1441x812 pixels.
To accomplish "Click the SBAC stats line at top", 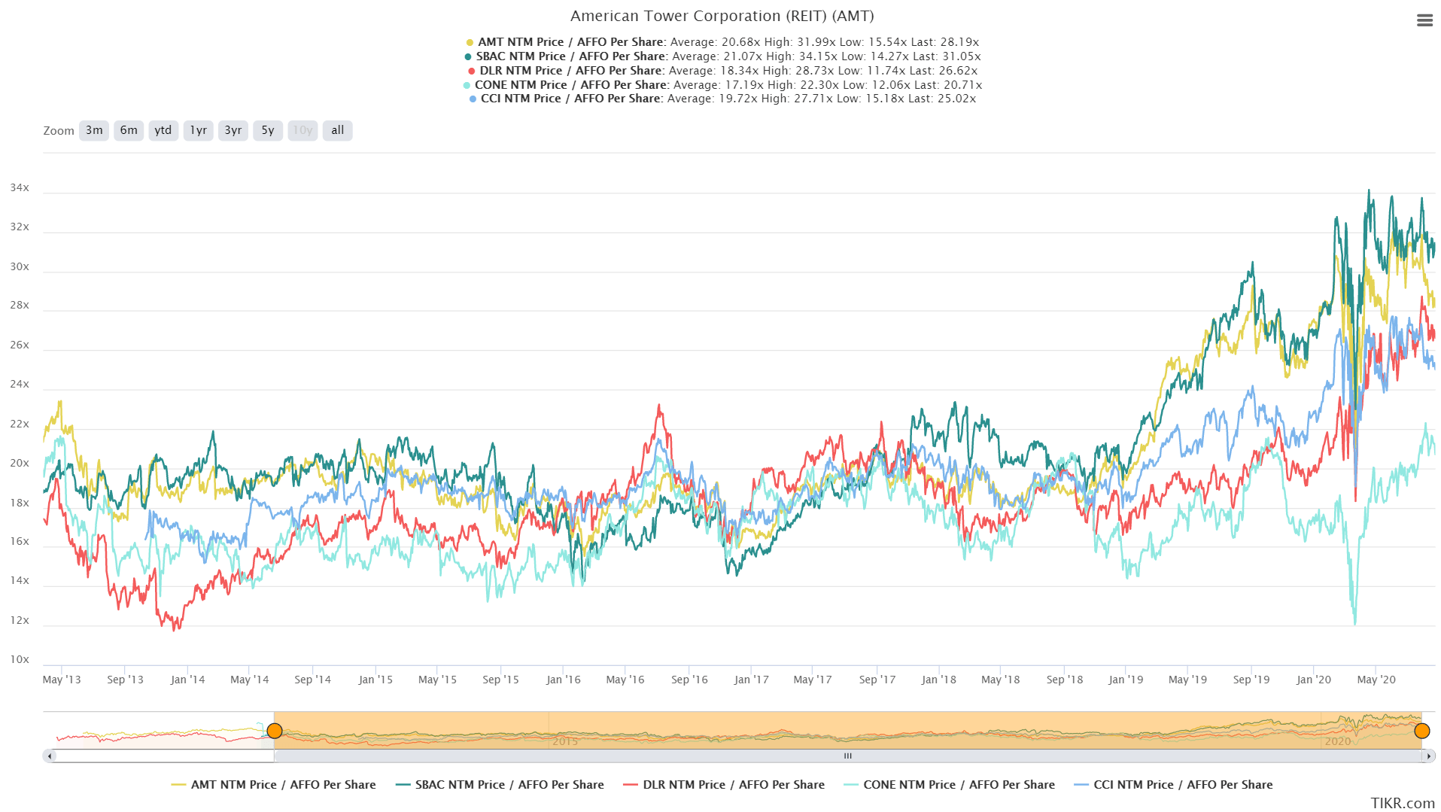I will [x=722, y=56].
